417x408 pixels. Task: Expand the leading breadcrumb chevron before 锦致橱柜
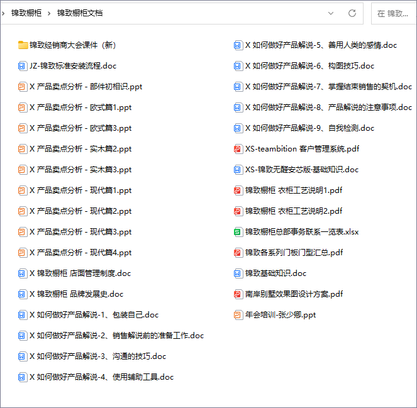4,13
